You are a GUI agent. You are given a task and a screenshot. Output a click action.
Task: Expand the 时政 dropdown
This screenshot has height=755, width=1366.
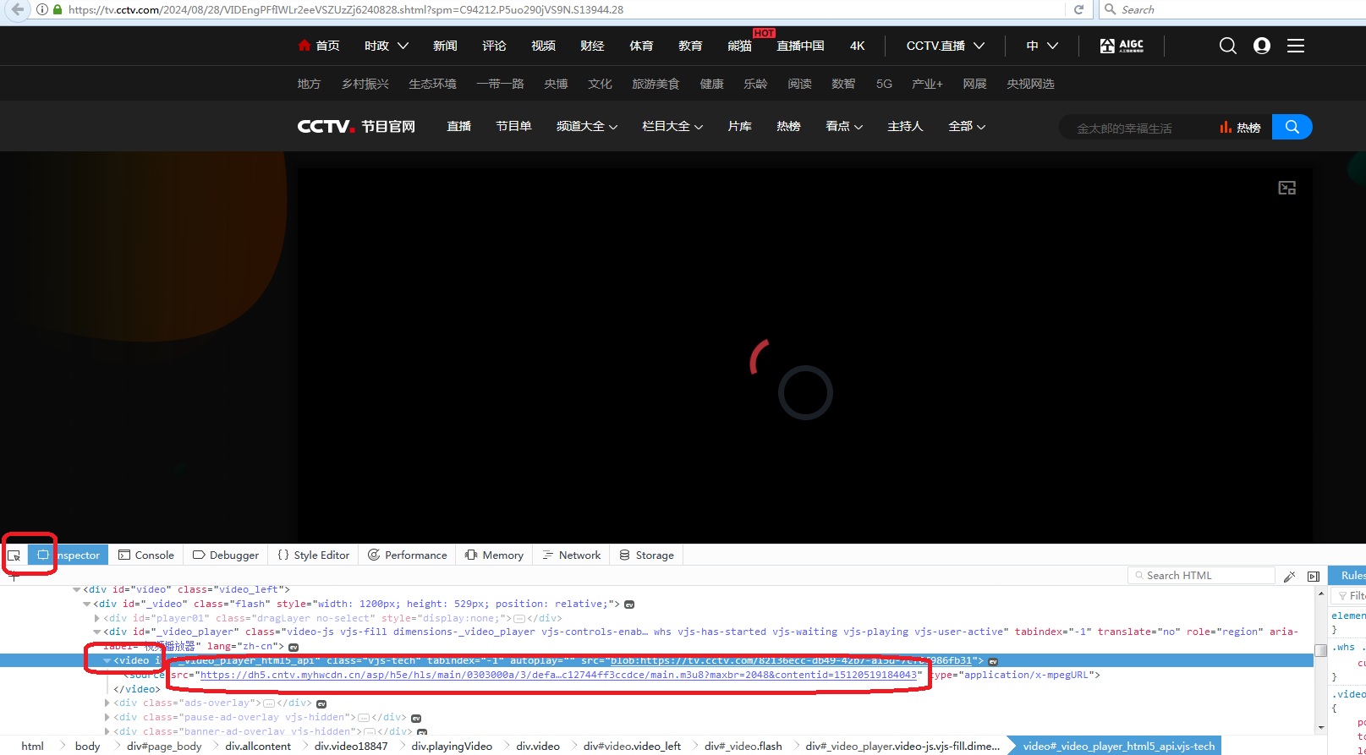click(387, 46)
